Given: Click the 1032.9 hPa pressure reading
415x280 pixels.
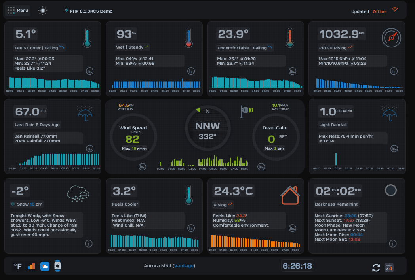Looking at the screenshot, I should point(342,34).
